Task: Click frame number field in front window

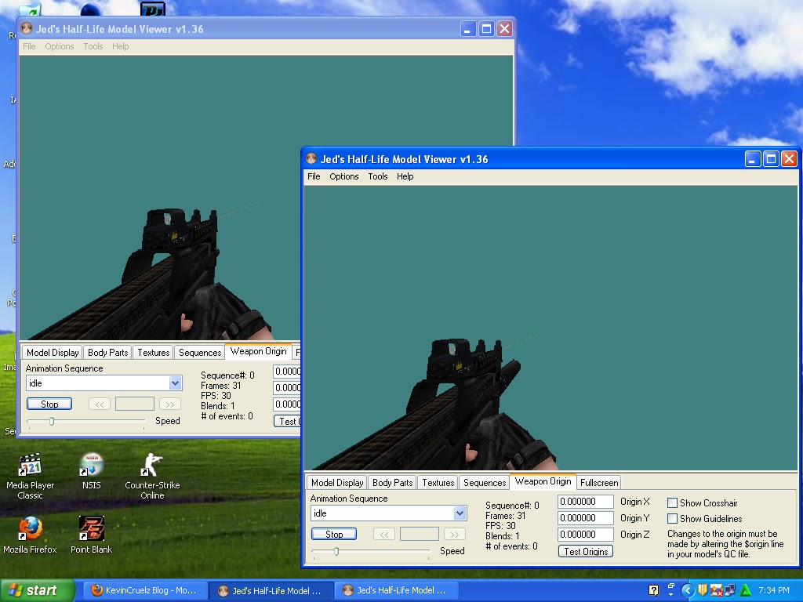Action: (419, 534)
